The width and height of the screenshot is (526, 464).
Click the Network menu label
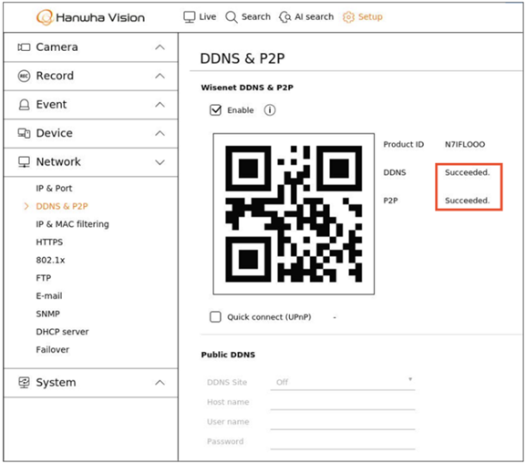coord(58,162)
